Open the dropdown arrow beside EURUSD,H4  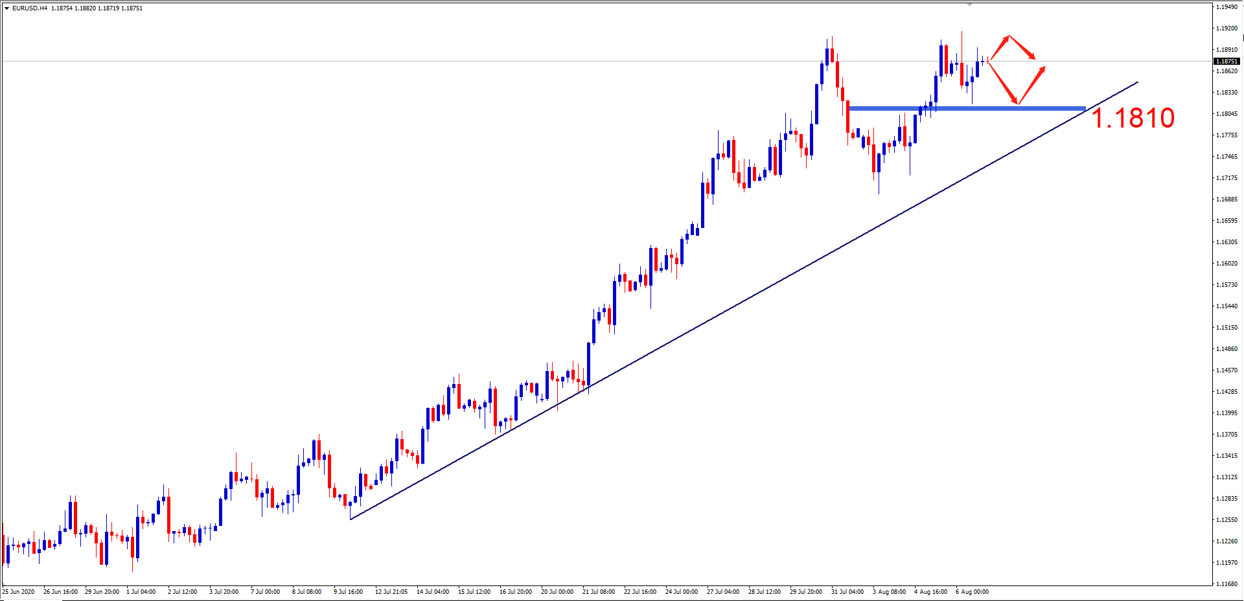tap(6, 8)
